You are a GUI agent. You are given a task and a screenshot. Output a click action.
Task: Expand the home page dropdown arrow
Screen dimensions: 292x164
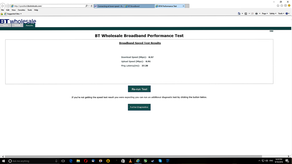[242, 14]
